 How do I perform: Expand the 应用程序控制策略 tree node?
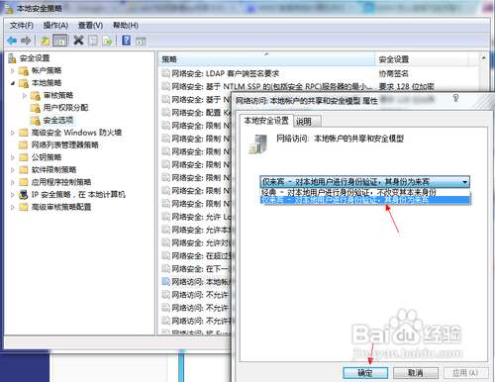click(x=13, y=182)
